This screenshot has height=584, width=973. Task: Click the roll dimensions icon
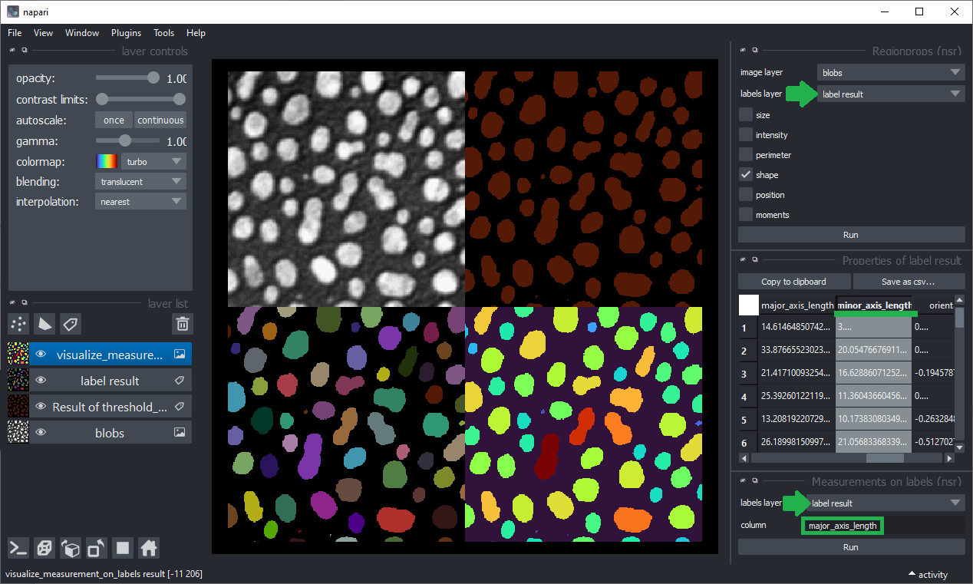click(x=71, y=548)
